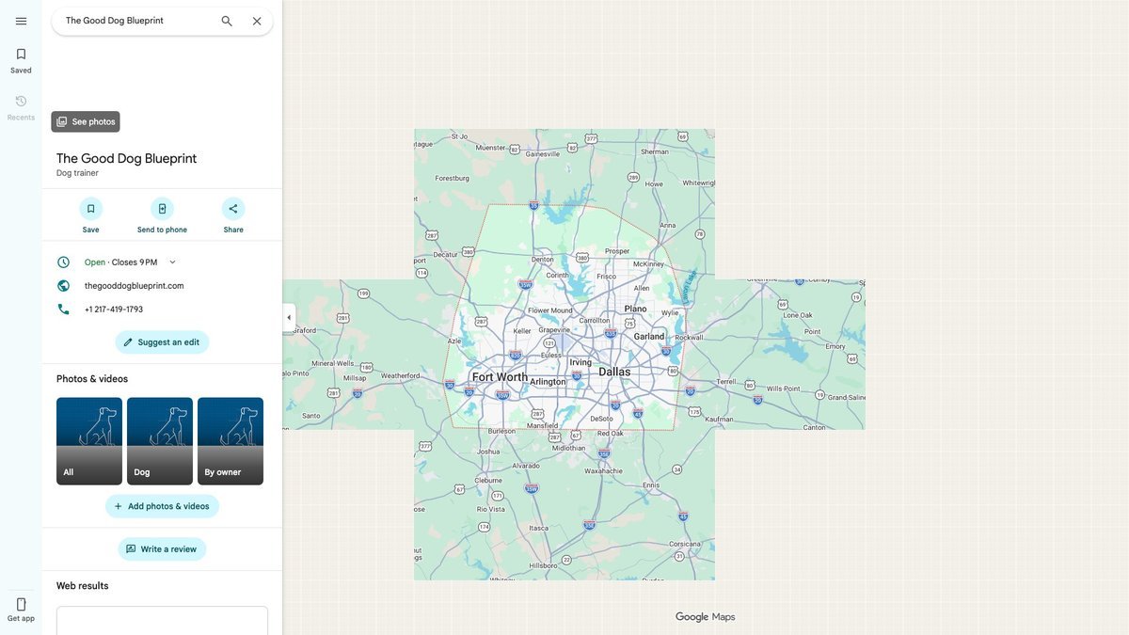Click Denton label on the map
1129x635 pixels.
click(543, 260)
